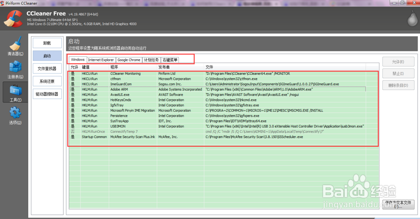Switch to the 计划任务 scheduled tasks tab
The height and width of the screenshot is (219, 420).
click(151, 60)
